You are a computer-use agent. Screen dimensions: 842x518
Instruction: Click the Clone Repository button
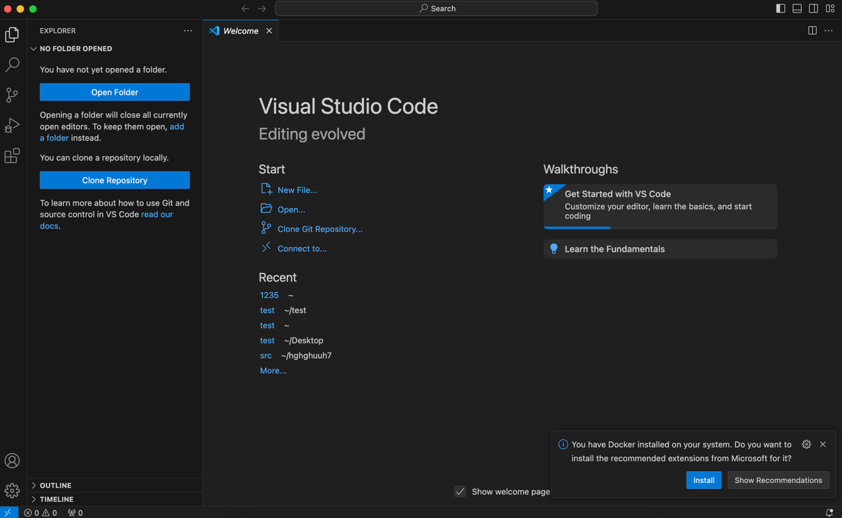(x=115, y=180)
